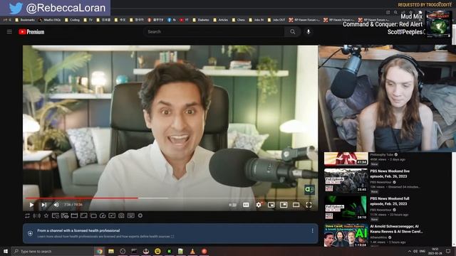Image resolution: width=456 pixels, height=256 pixels.
Task: Switch to Chrome in the taskbar
Action: (100, 251)
